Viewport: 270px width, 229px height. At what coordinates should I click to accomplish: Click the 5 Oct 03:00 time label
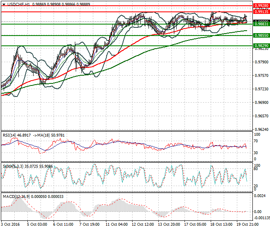[x=37, y=225]
